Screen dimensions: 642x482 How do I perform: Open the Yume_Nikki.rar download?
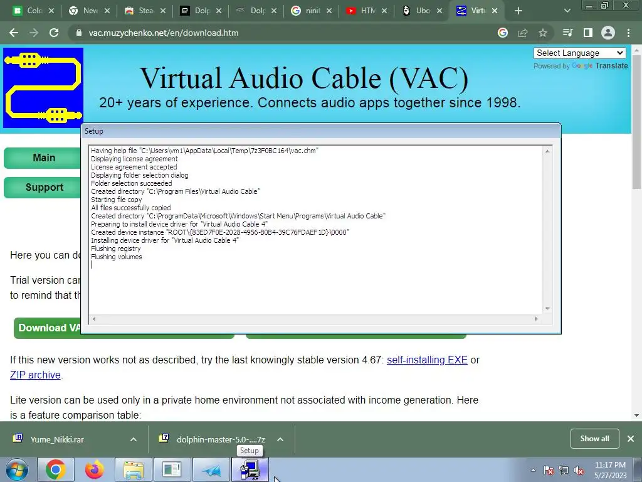56,439
